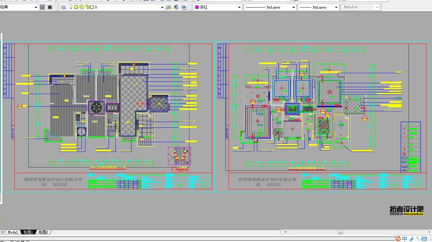Click the My Workspace icon beside the gear
Screen dimensions: 432x242
point(50,7)
